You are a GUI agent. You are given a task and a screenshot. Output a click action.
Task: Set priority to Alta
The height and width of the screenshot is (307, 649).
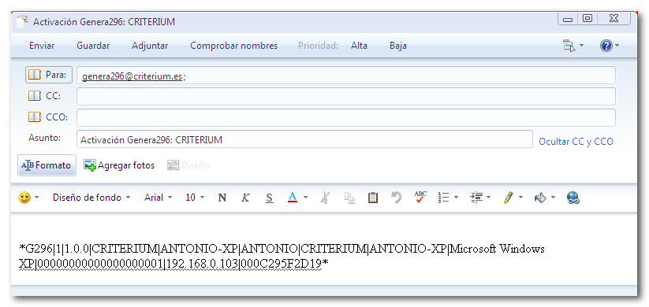359,46
